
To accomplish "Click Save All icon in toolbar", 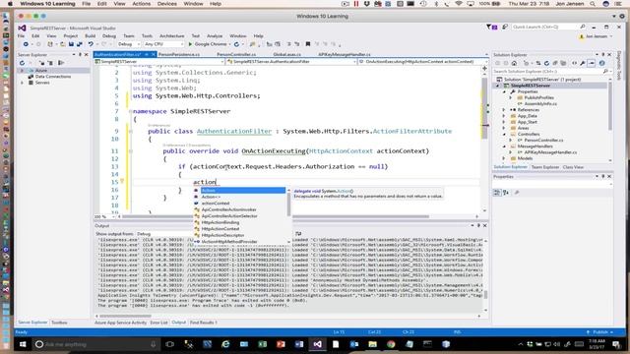I will coord(79,44).
